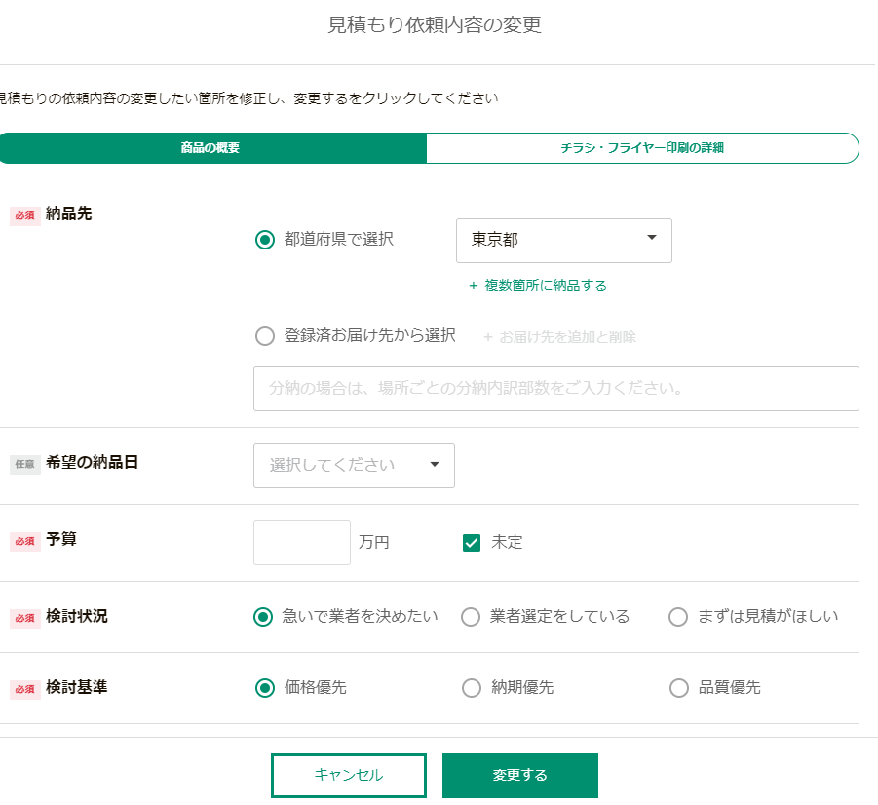This screenshot has height=805, width=878.
Task: Click the 希望の納品日 dropdown arrow icon
Action: (434, 465)
